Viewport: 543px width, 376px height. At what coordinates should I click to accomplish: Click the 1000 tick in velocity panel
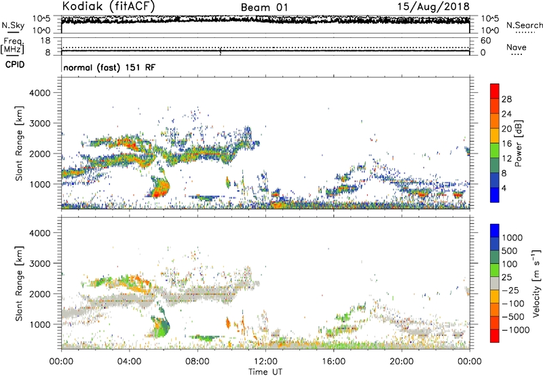(x=39, y=324)
